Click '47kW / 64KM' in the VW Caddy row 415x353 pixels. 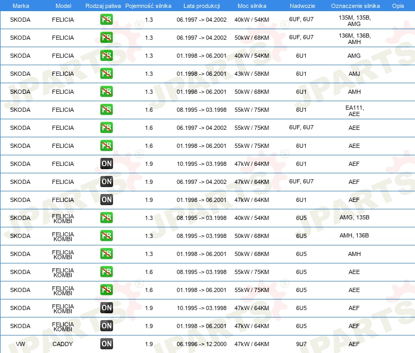tap(252, 344)
